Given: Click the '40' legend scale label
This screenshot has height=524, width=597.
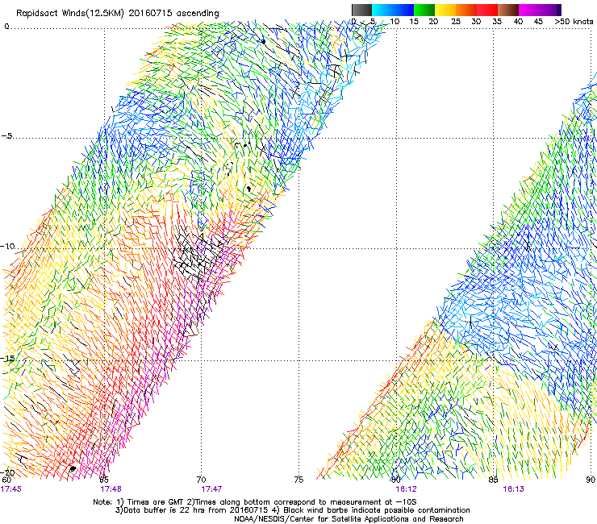Looking at the screenshot, I should pos(518,21).
